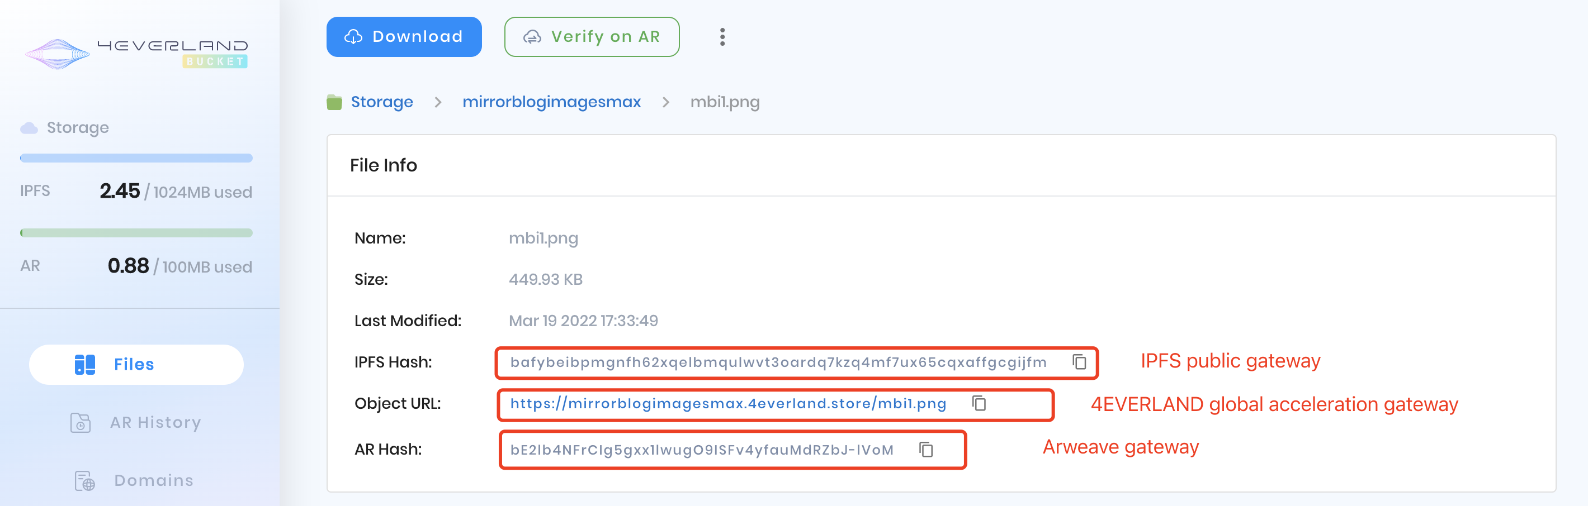This screenshot has height=506, width=1588.
Task: Click mbi1.png in the breadcrumb
Action: [x=724, y=102]
